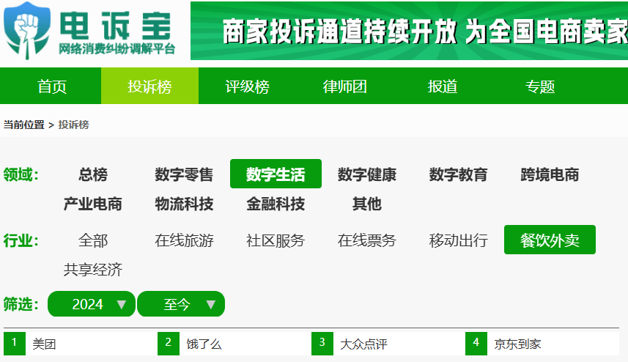Open the 律师团 navigation item
Viewport: 628px width, 362px height.
tap(345, 86)
